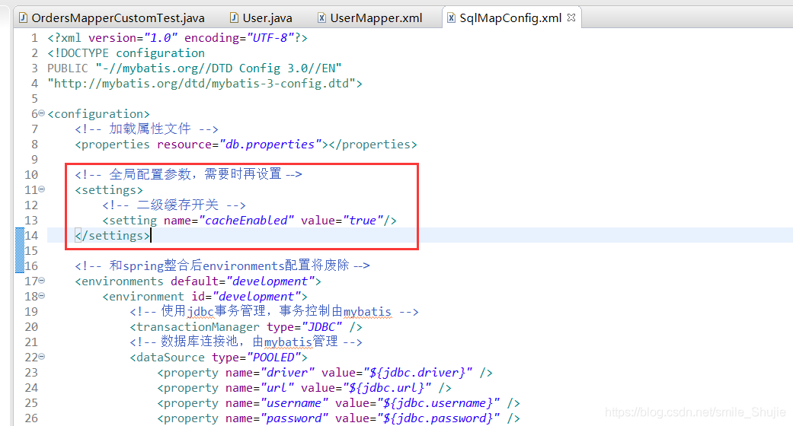Place cursor in 'cacheEnabled' attribute value

(x=246, y=221)
